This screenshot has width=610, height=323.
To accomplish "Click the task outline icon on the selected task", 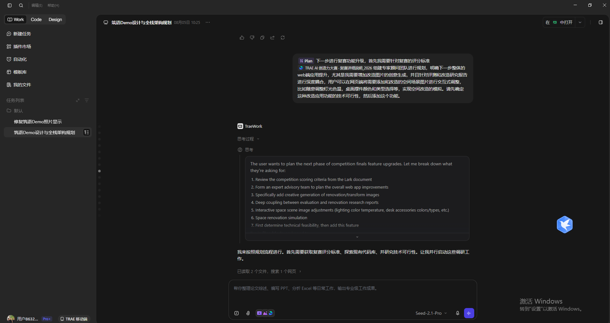I will tap(87, 133).
